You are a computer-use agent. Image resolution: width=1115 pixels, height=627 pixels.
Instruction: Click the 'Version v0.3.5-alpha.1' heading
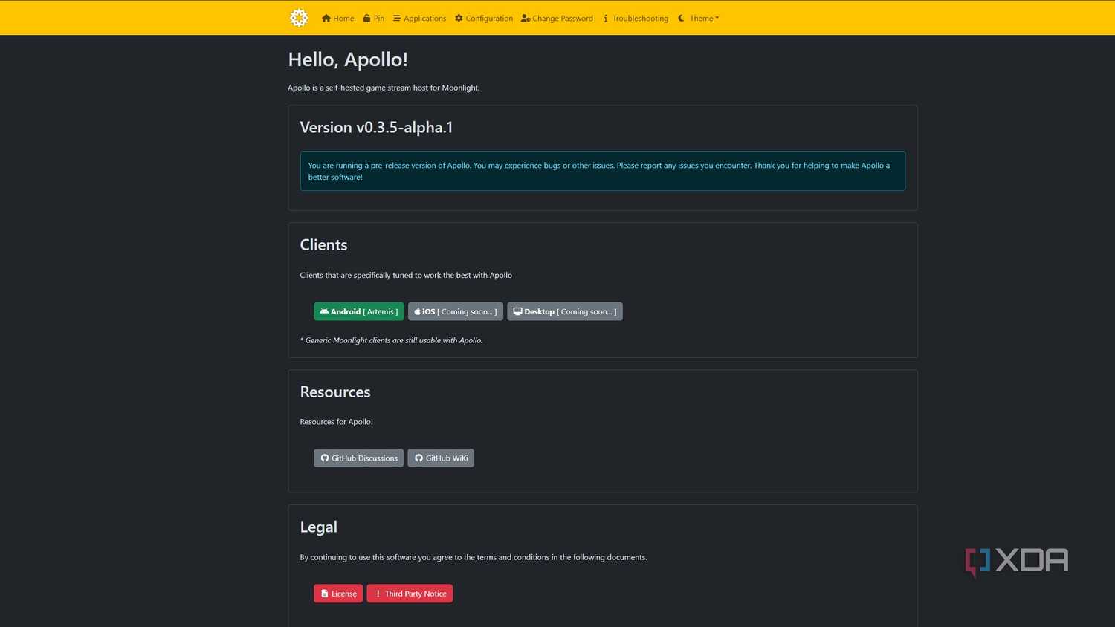[x=376, y=127]
